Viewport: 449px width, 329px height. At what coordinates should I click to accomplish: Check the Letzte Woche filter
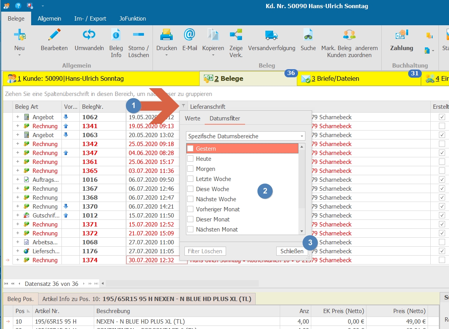190,179
